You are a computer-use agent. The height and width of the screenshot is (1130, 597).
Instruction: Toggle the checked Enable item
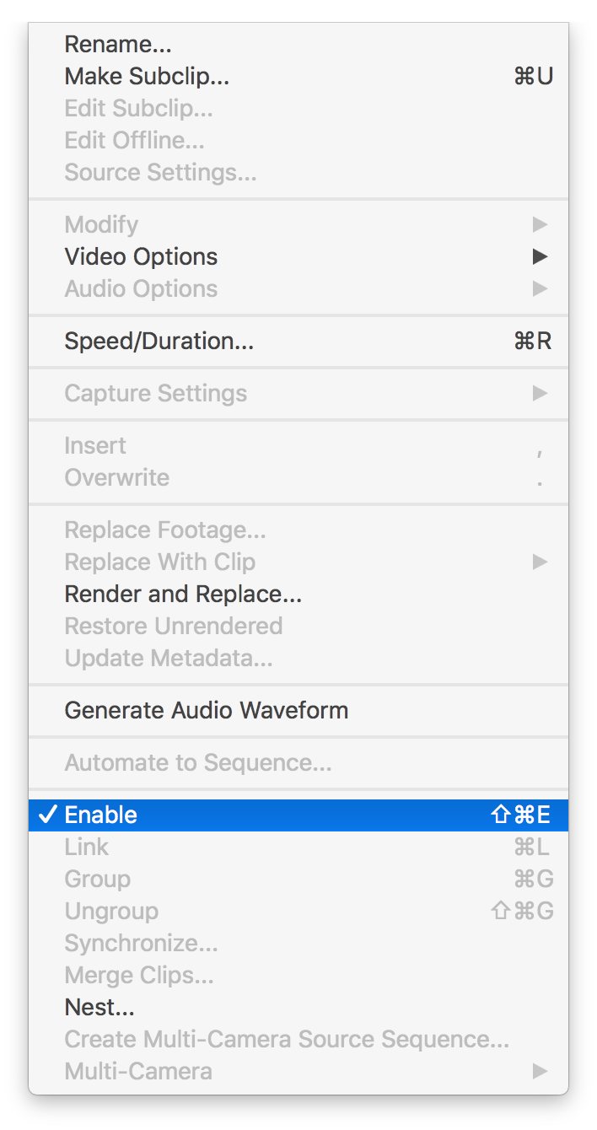click(101, 815)
